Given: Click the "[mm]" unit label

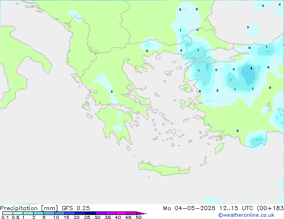Looking at the screenshot, I should coord(49,208).
